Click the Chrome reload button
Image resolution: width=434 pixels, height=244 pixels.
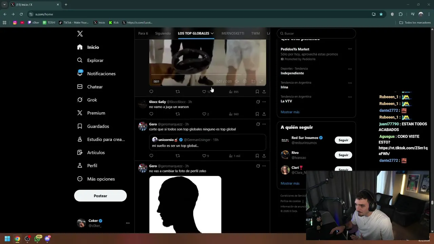tap(21, 14)
